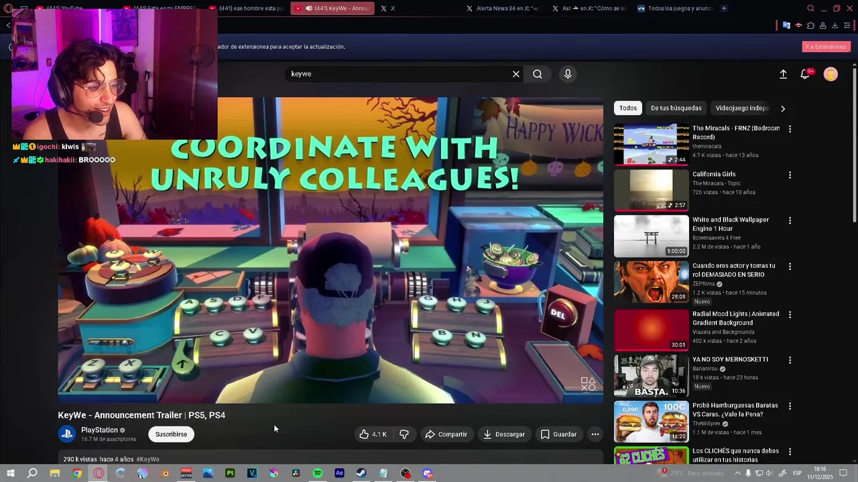Click the magnifier search button next to keywe

(x=538, y=74)
